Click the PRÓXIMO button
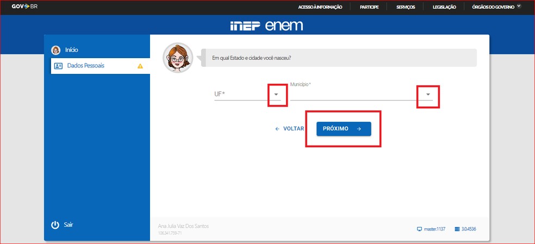This screenshot has width=535, height=244. point(344,129)
